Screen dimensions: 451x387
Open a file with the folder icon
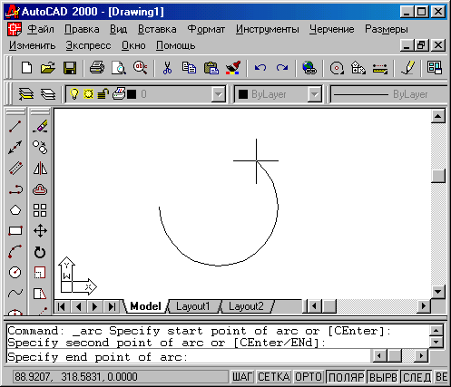48,68
